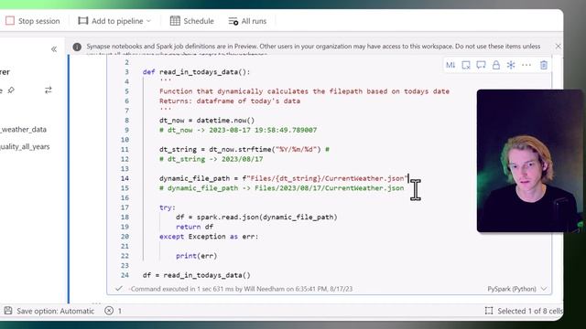
Task: Click the try: line
Action: pos(167,207)
